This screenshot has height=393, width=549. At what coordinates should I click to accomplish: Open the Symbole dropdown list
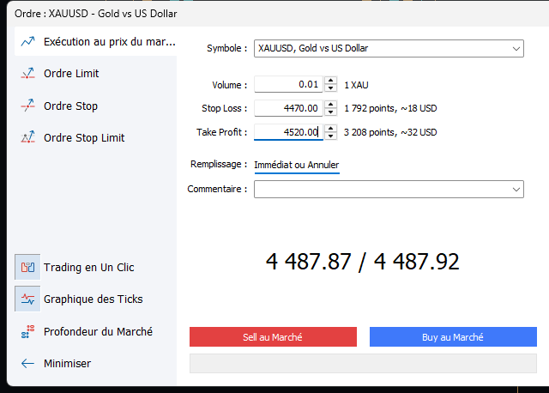[516, 49]
